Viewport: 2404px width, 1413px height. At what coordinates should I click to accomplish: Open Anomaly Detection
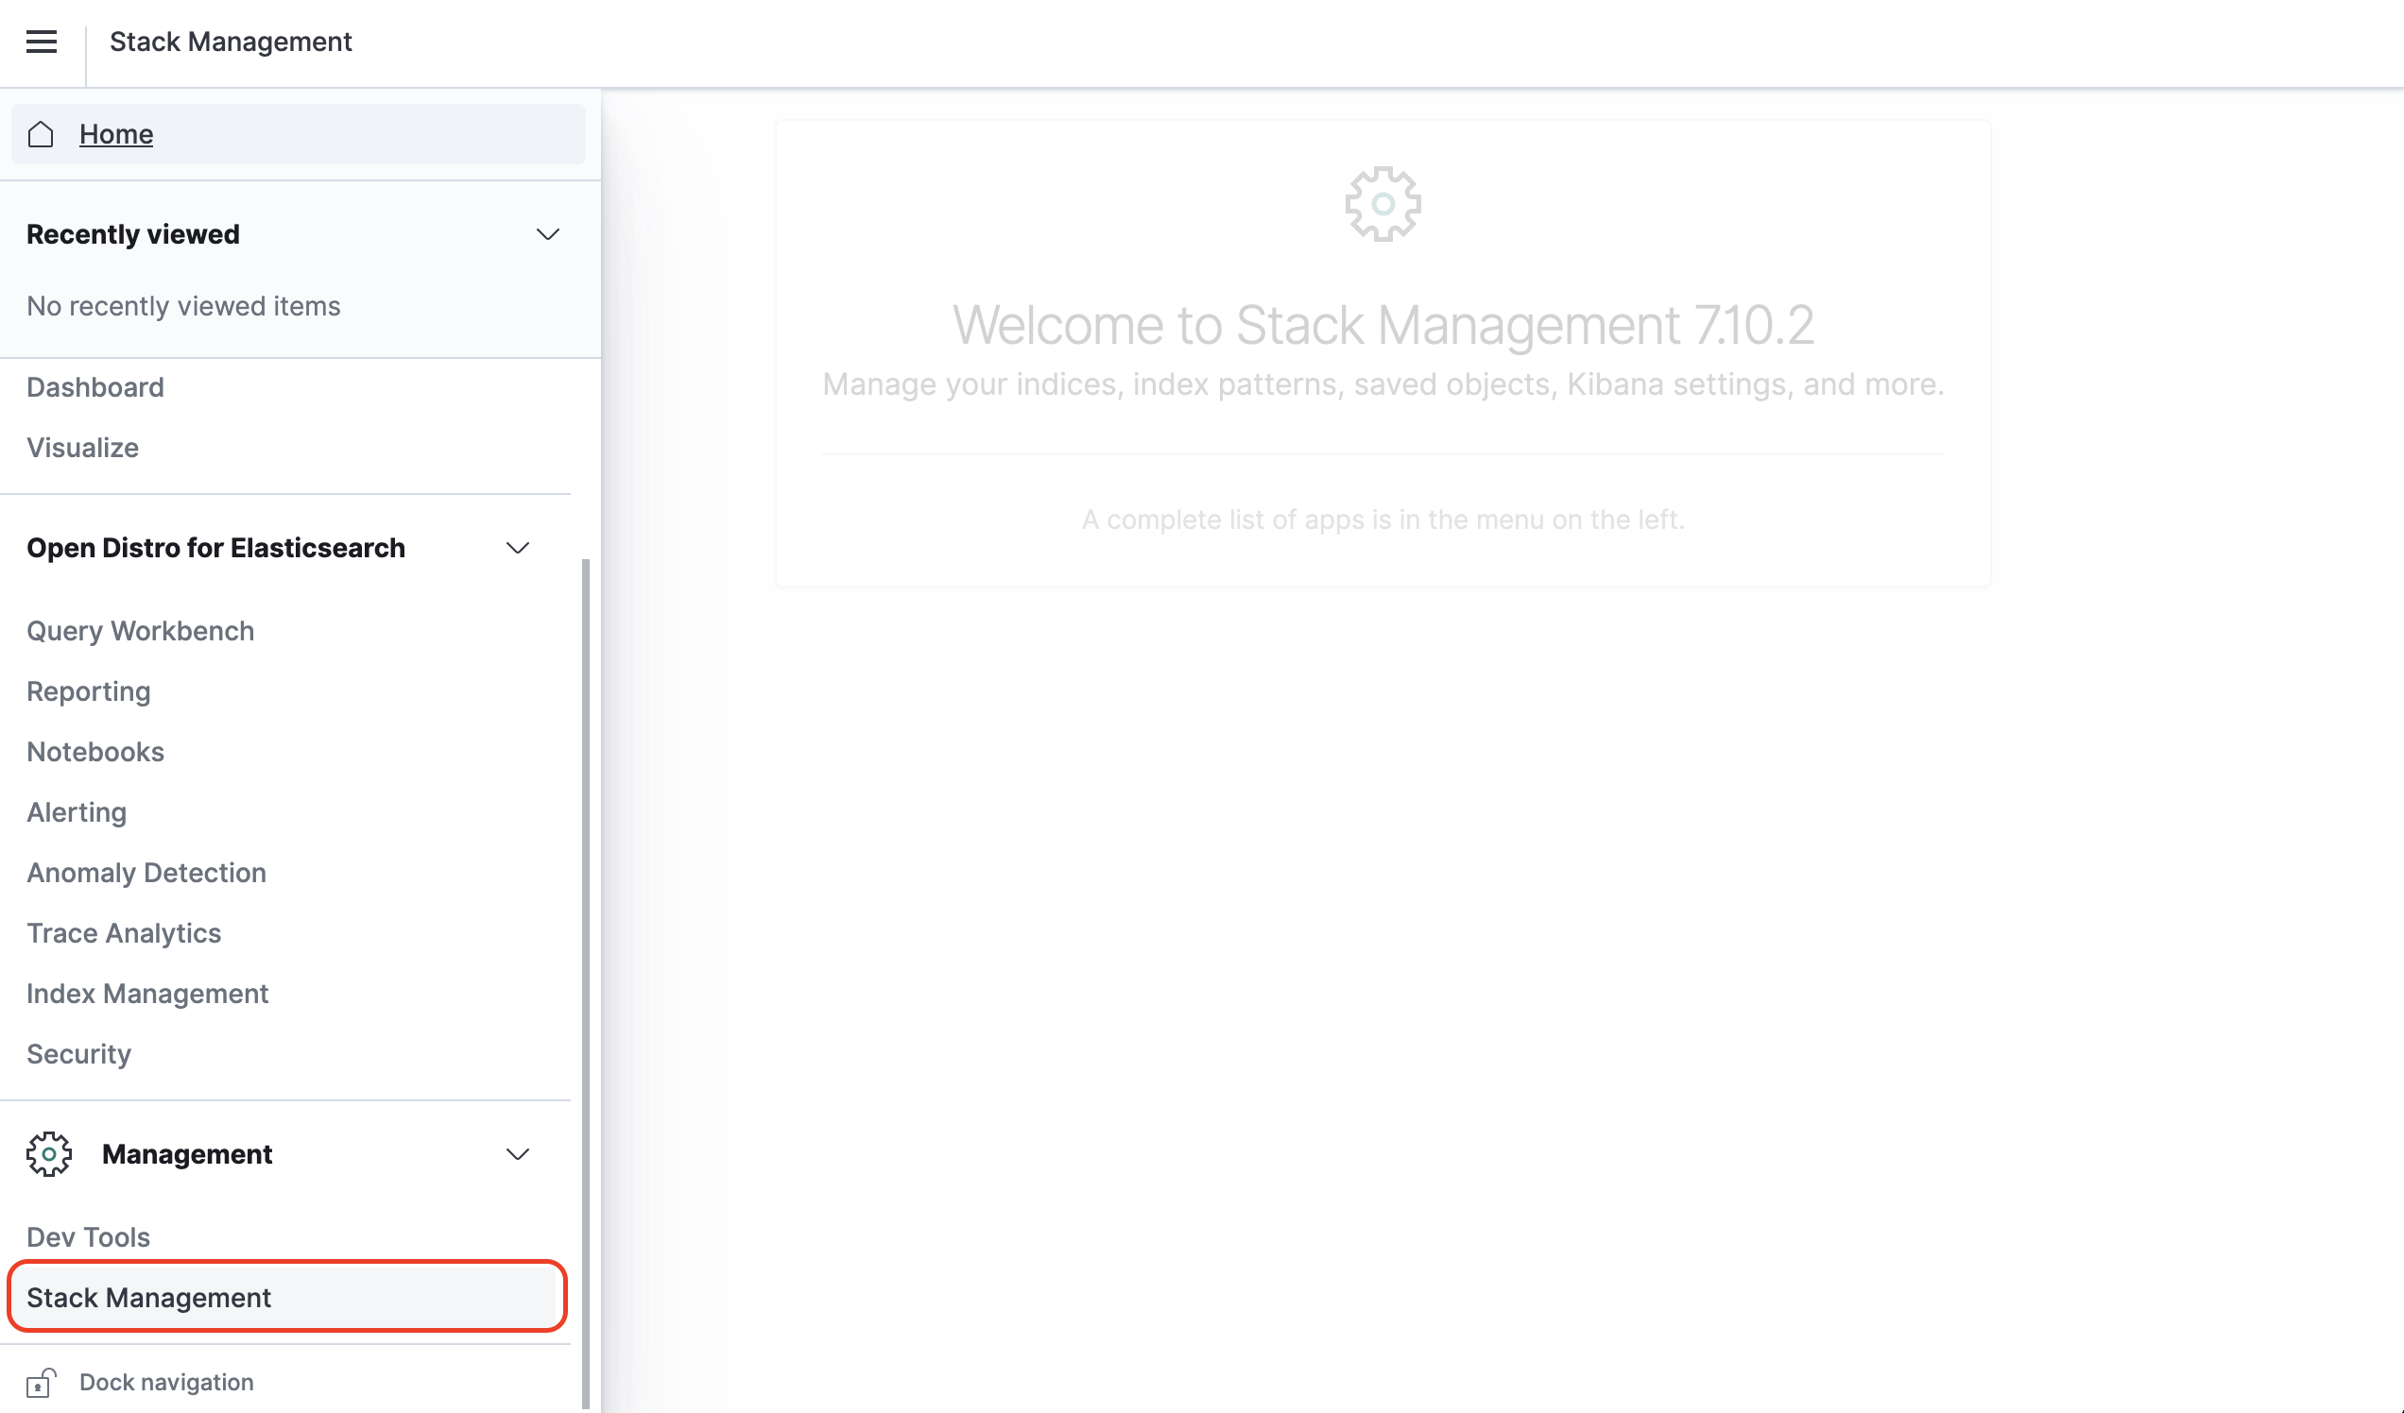[146, 873]
